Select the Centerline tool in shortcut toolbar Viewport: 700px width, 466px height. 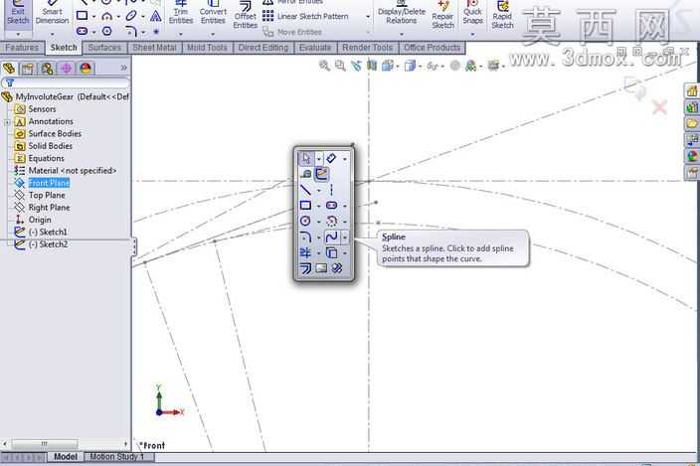(x=331, y=191)
